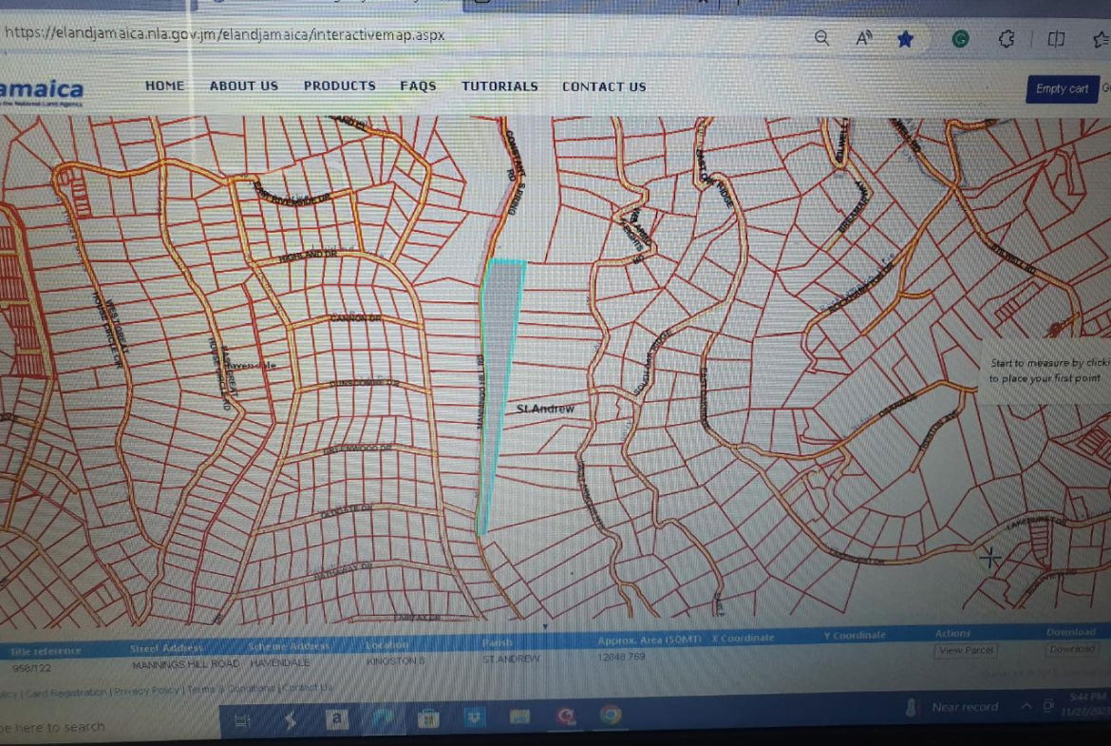Open Dropbox from the taskbar
This screenshot has height=746, width=1111.
(474, 717)
